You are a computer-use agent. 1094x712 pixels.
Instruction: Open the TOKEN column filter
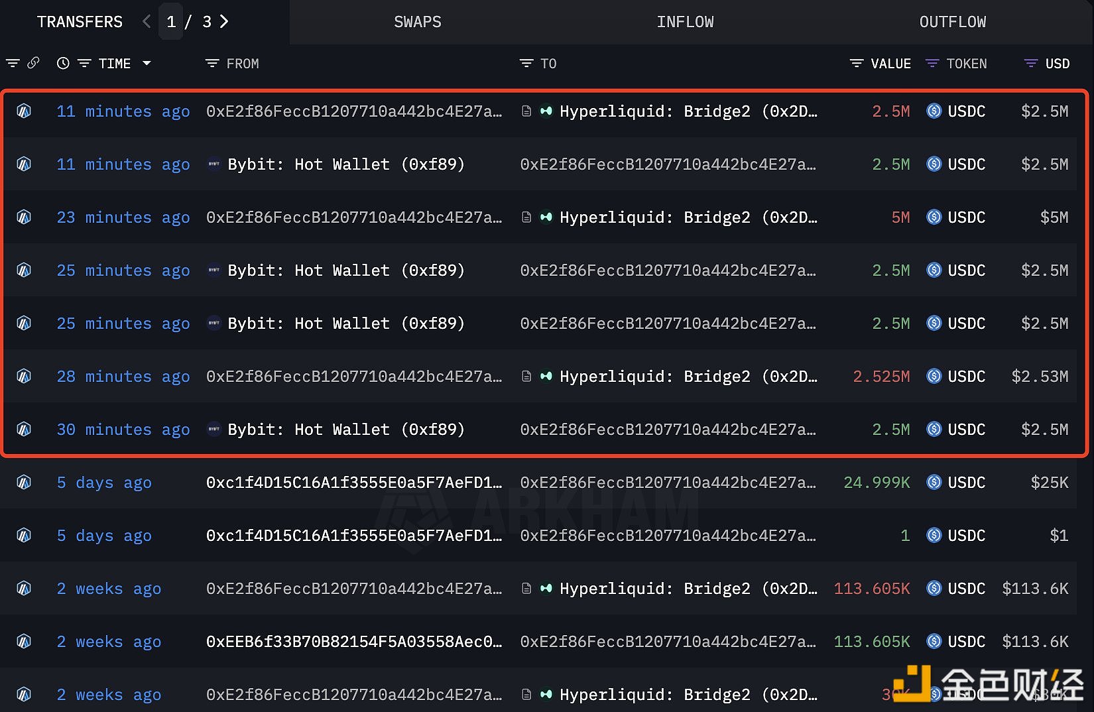click(932, 64)
